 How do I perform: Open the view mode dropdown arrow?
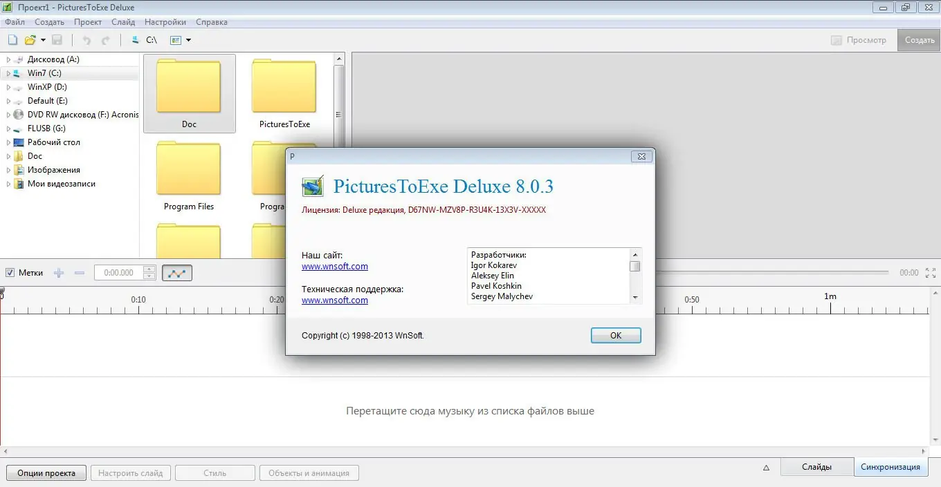coord(188,40)
